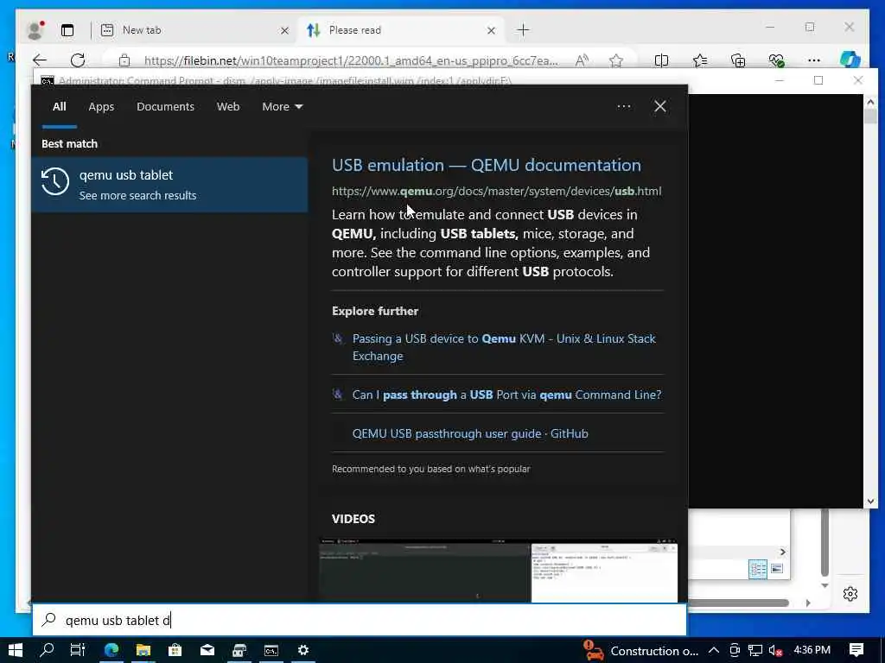The width and height of the screenshot is (885, 663).
Task: Click the search history clock icon
Action: (x=55, y=181)
